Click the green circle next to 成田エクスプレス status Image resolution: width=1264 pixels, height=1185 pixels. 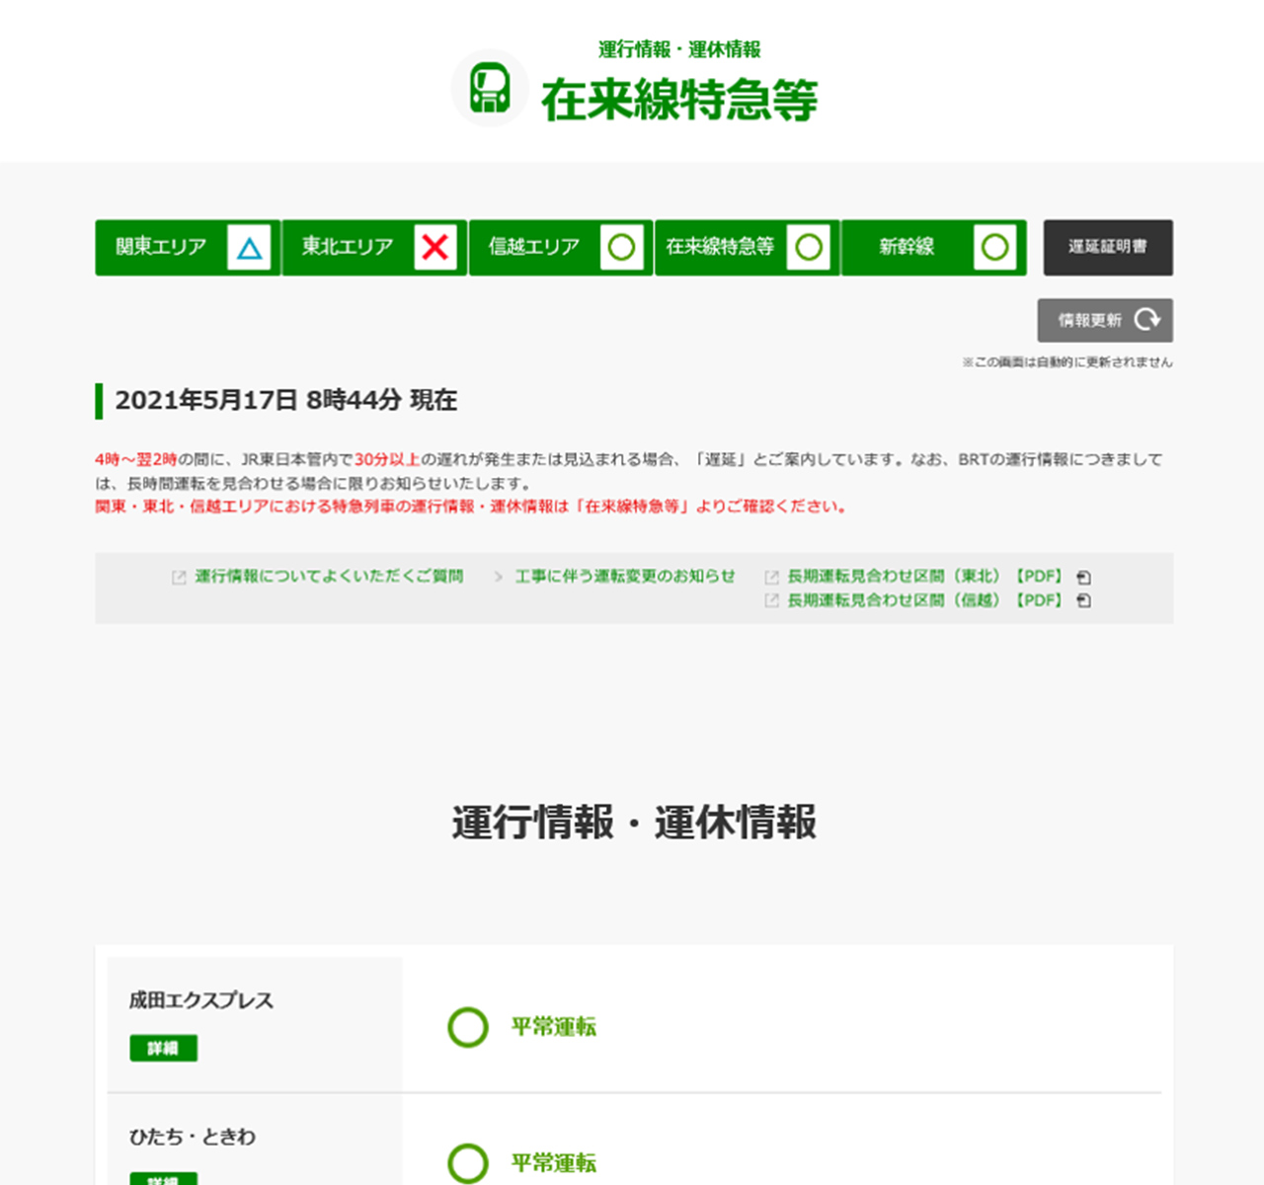tap(468, 1027)
